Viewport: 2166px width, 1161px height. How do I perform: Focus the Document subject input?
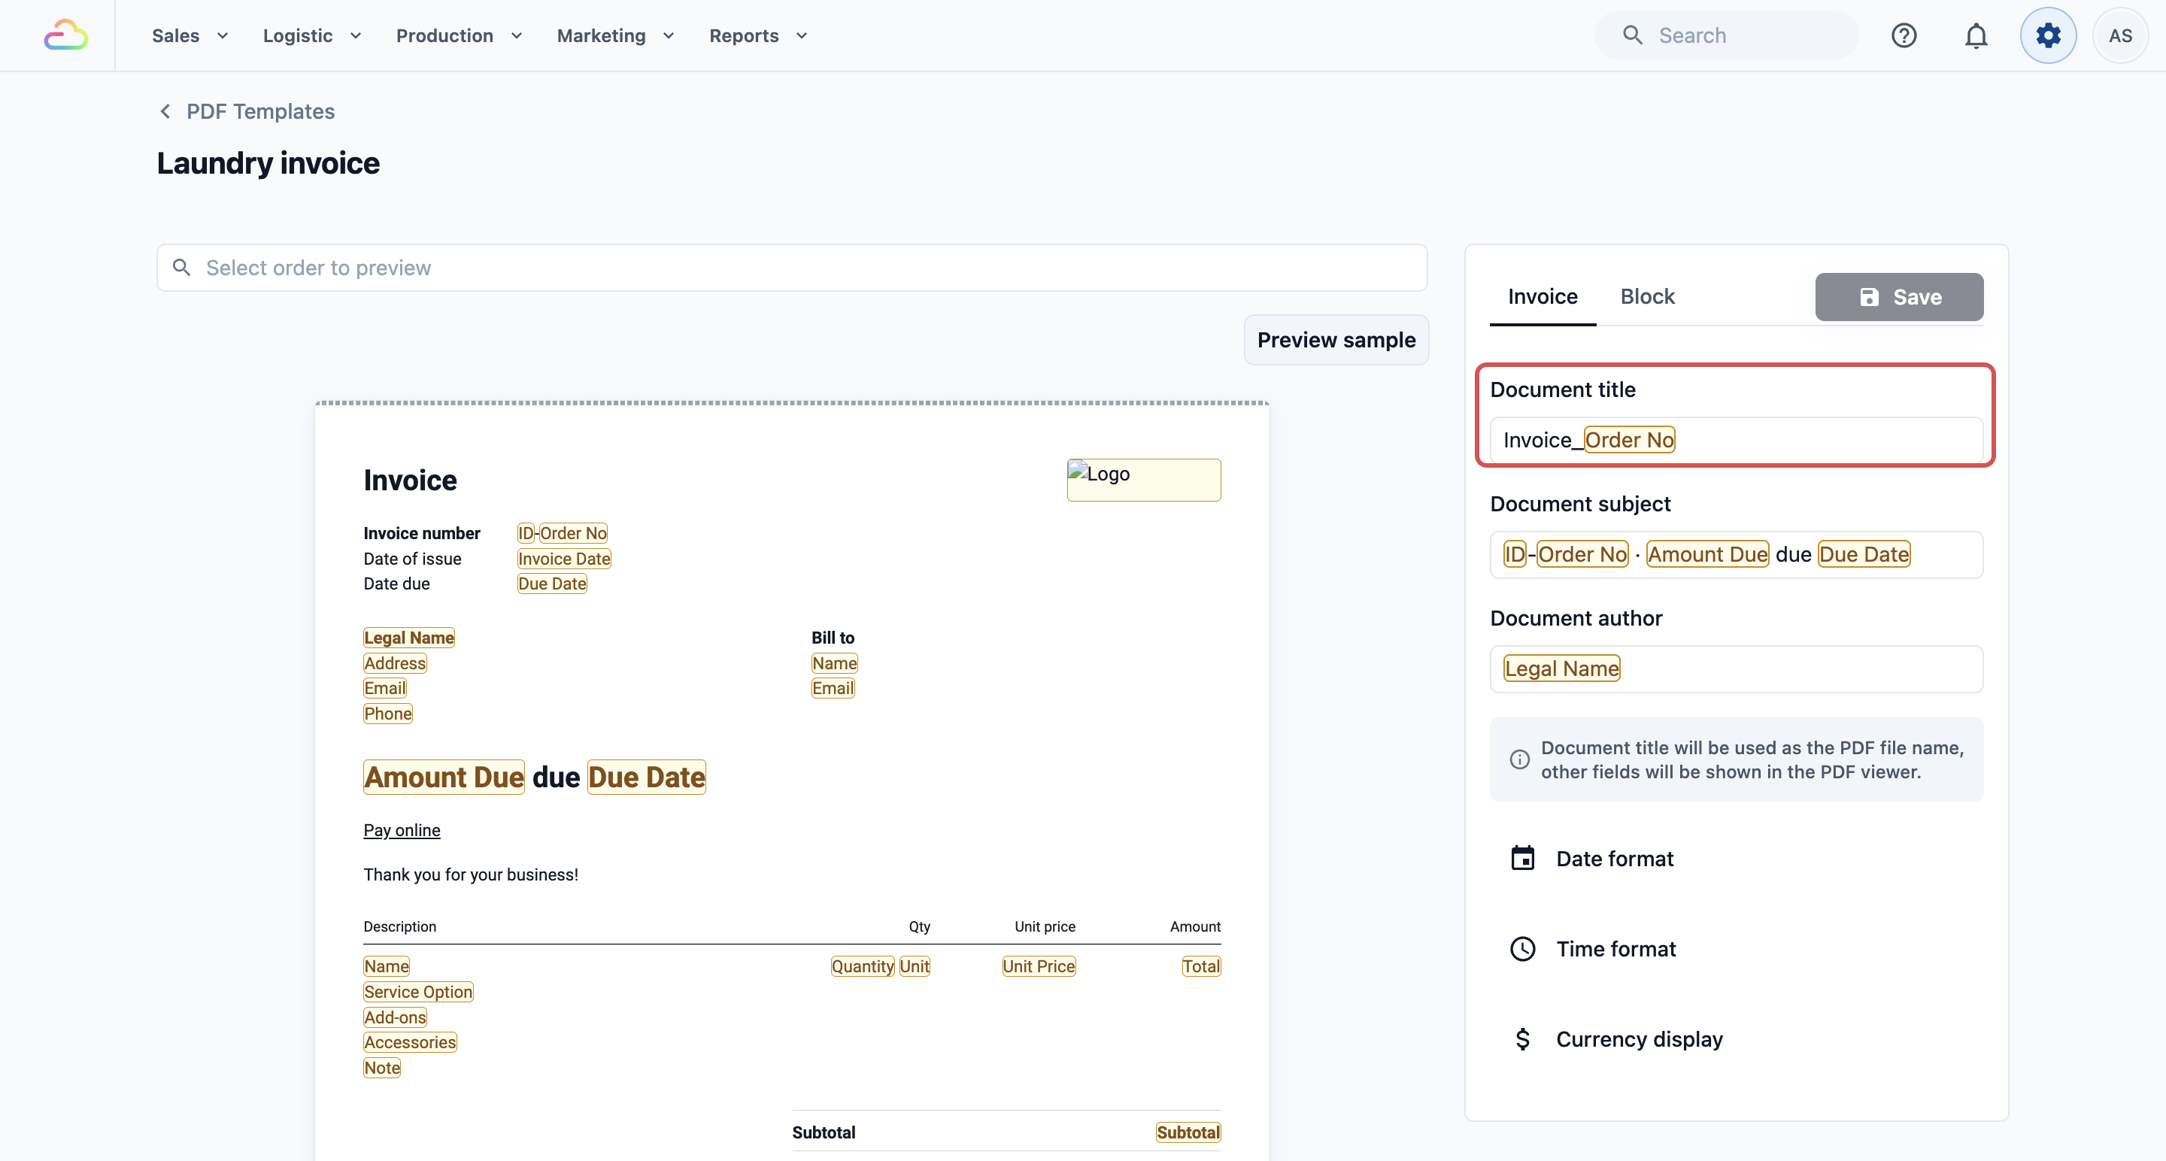tap(1737, 554)
